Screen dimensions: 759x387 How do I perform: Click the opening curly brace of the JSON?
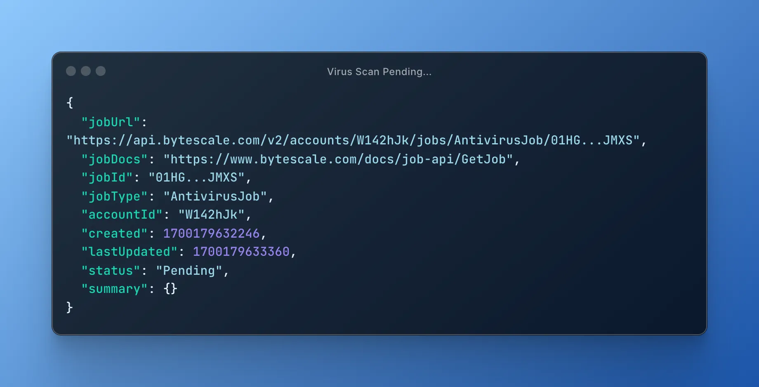pyautogui.click(x=70, y=103)
